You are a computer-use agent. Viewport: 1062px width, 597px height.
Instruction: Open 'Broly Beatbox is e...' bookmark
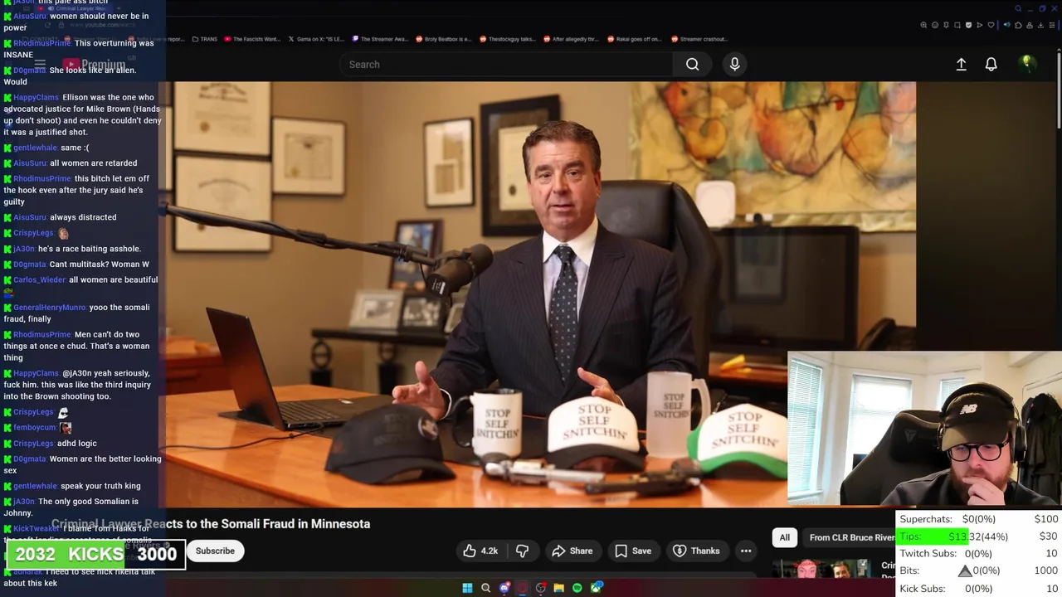444,39
